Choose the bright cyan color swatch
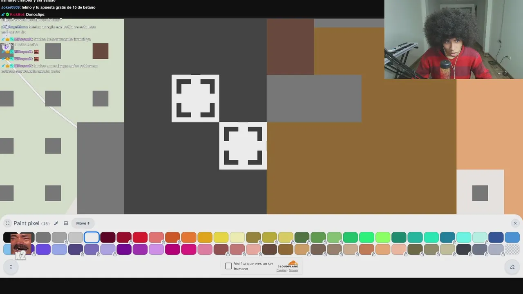The height and width of the screenshot is (294, 523). point(464,237)
